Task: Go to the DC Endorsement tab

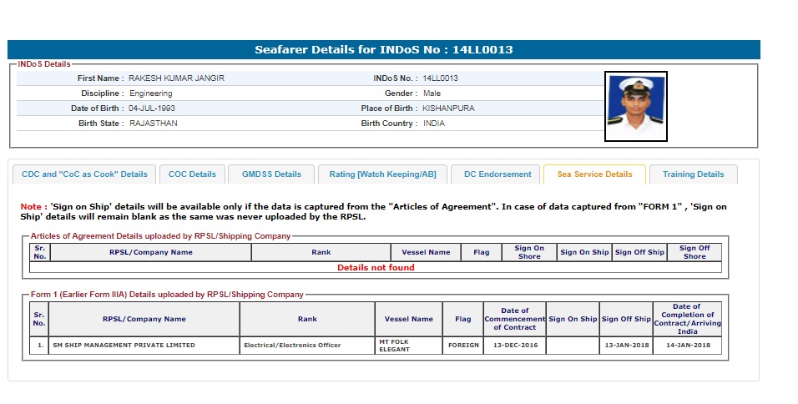Action: [x=497, y=174]
